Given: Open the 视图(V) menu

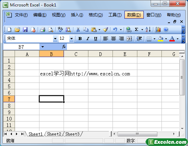Looking at the screenshot, I should [x=58, y=15].
